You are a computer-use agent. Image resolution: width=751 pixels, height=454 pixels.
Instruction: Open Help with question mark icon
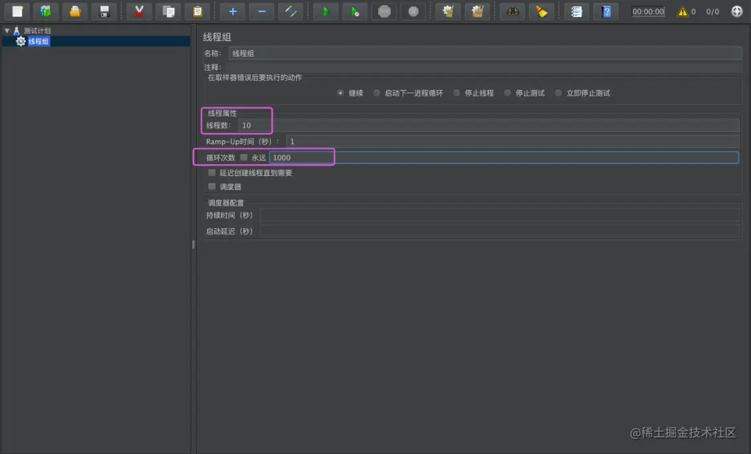click(606, 11)
